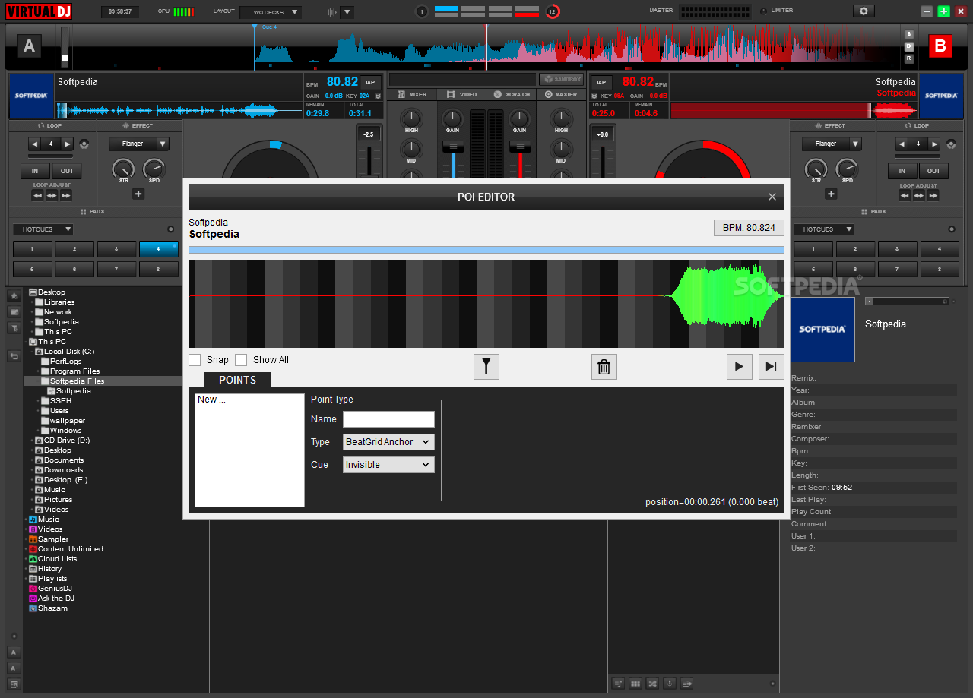Open right deck Hotcues pads dropdown
Screen dimensions: 973x698
coord(824,229)
